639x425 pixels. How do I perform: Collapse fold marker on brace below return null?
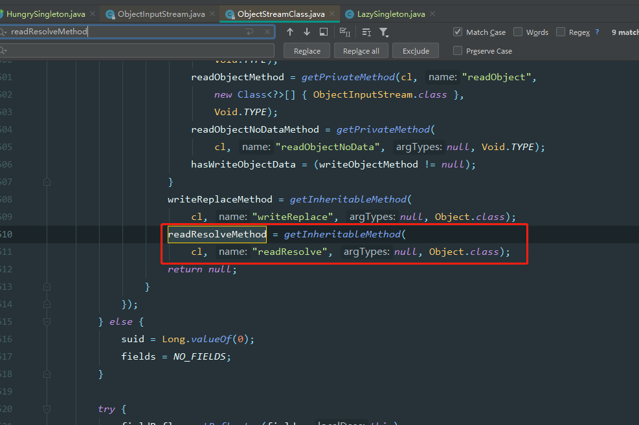point(47,287)
